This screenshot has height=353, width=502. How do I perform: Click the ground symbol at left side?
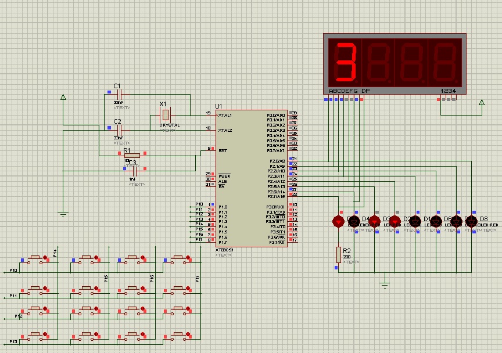tap(63, 214)
